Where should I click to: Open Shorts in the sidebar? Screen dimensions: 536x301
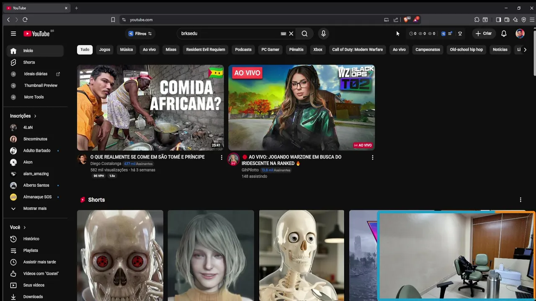click(x=35, y=62)
